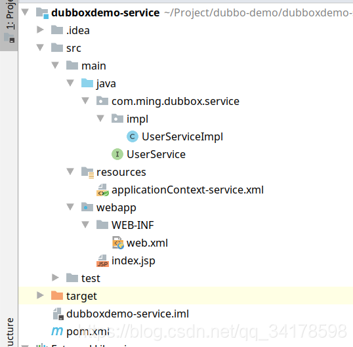The height and width of the screenshot is (347, 353).
Task: Click the orange target folder icon
Action: [x=57, y=295]
